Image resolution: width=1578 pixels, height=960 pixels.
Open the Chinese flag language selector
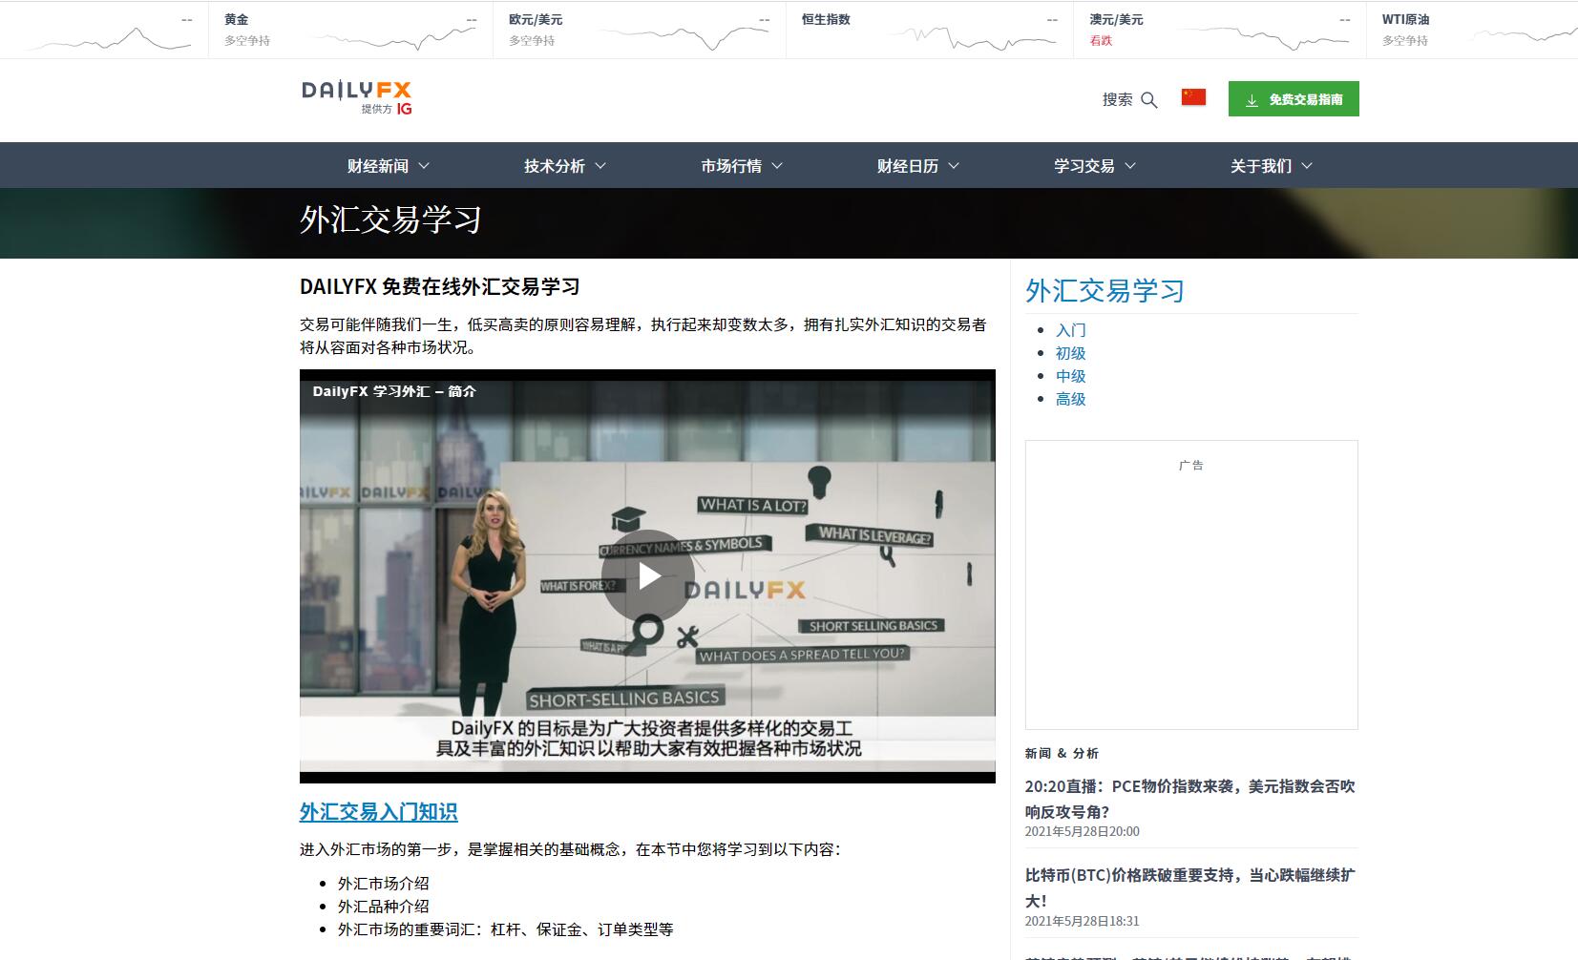click(1192, 96)
